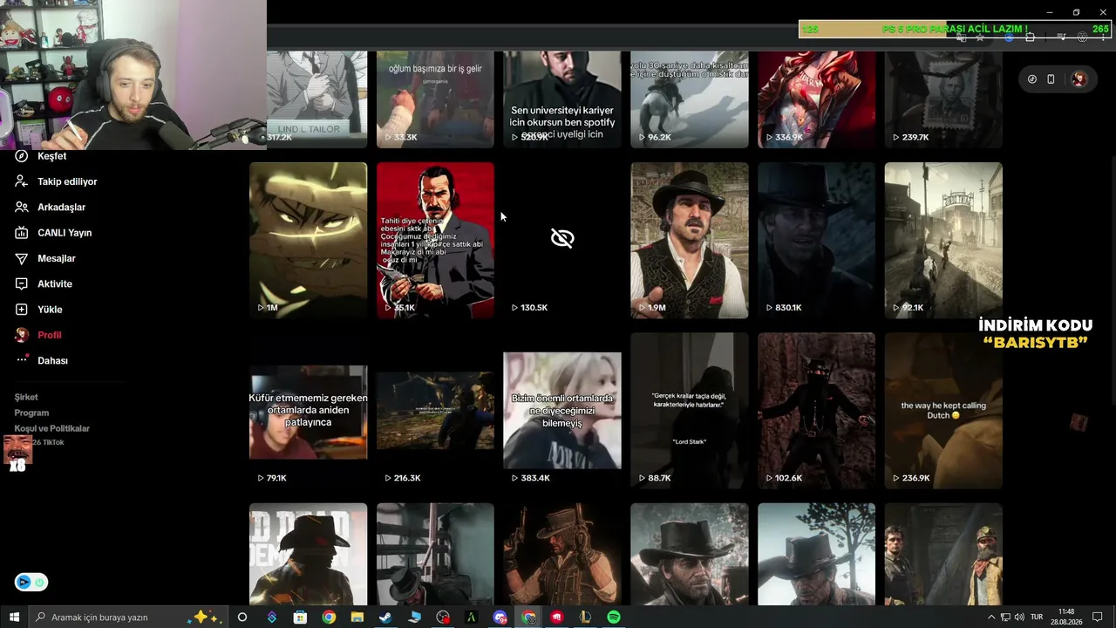The image size is (1116, 628).
Task: Click the green power icon in bottom-left pill
Action: click(x=38, y=583)
